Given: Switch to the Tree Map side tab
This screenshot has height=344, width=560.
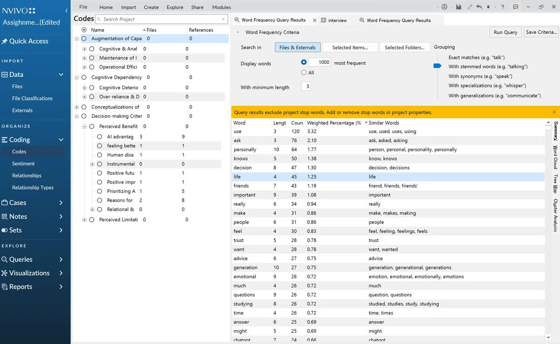Looking at the screenshot, I should coord(555,184).
